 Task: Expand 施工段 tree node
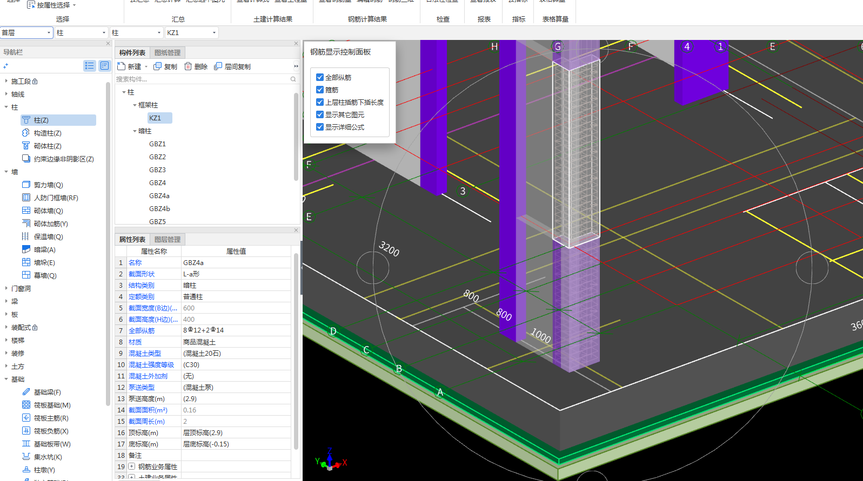(6, 81)
